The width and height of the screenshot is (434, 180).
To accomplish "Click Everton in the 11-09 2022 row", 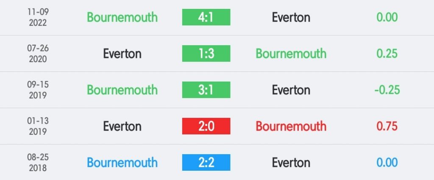I will [x=291, y=17].
